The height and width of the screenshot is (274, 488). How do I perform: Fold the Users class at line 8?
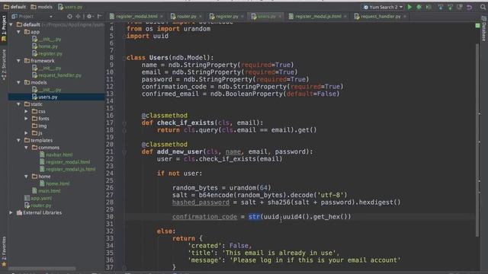(124, 58)
